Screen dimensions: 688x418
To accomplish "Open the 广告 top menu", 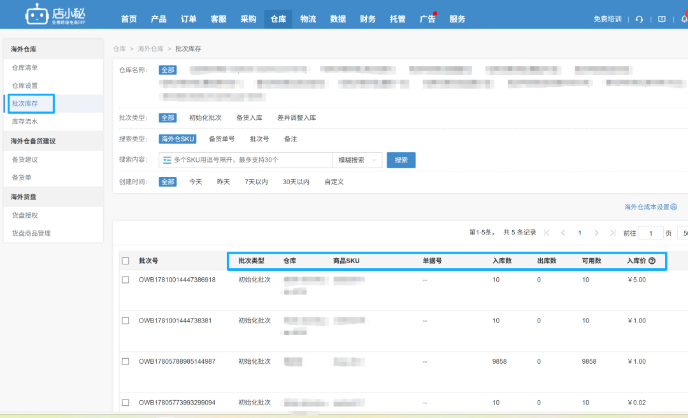I will [x=427, y=19].
